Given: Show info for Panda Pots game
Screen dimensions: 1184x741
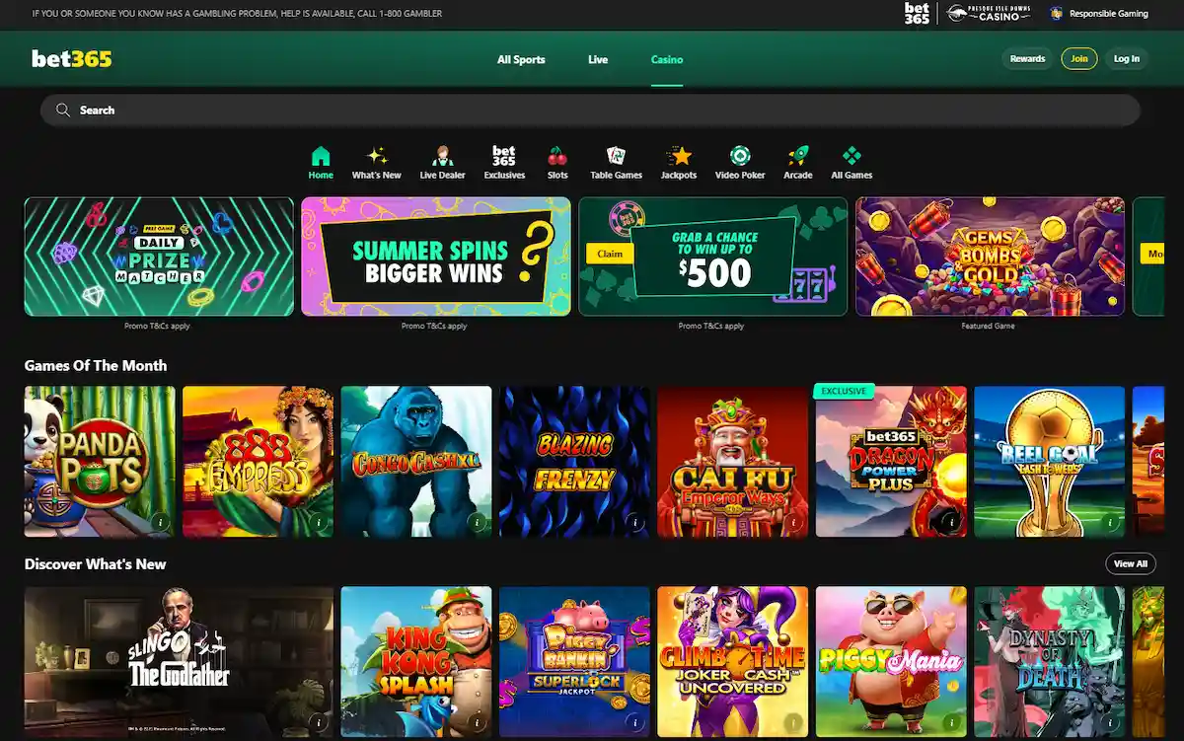Looking at the screenshot, I should [x=160, y=522].
